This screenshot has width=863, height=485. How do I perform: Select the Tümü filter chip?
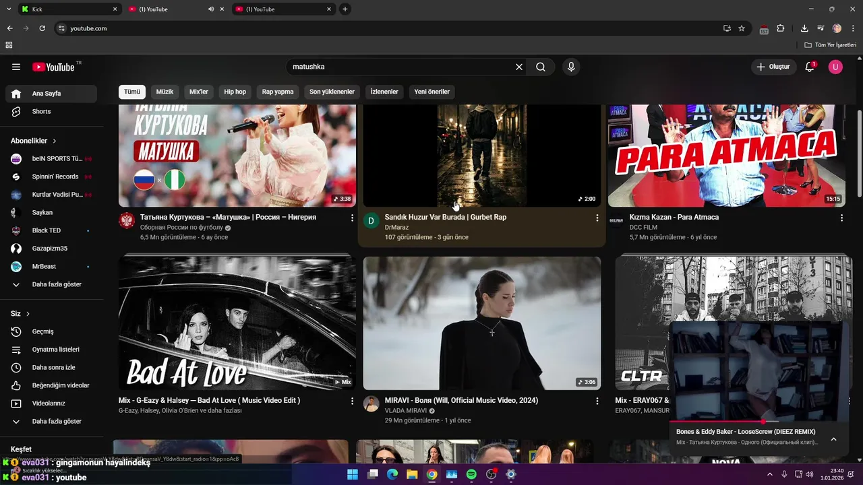132,92
